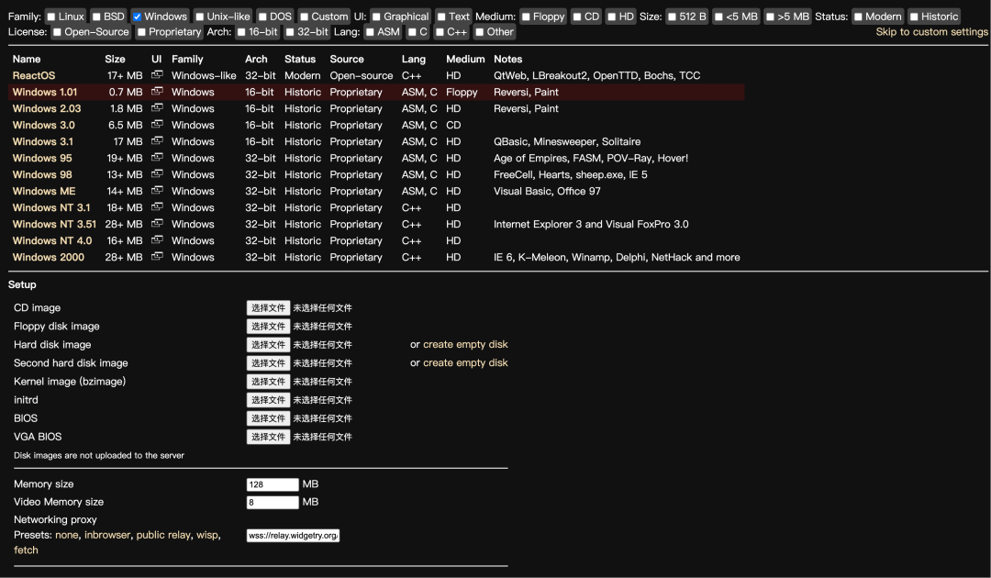This screenshot has width=991, height=578.
Task: Click the networking proxy relay URL field
Action: point(294,535)
